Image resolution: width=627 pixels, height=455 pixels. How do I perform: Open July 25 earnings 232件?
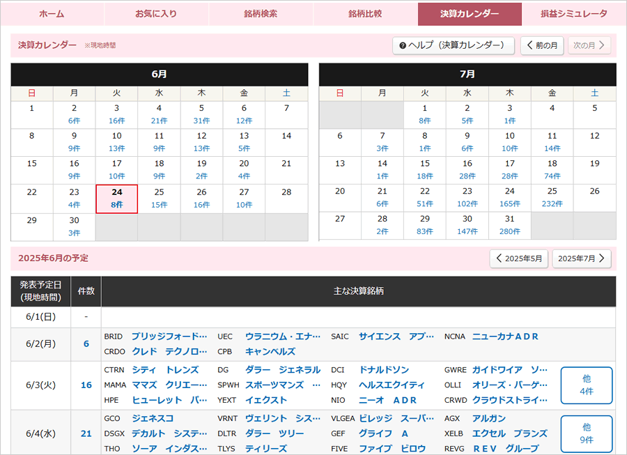(x=552, y=203)
